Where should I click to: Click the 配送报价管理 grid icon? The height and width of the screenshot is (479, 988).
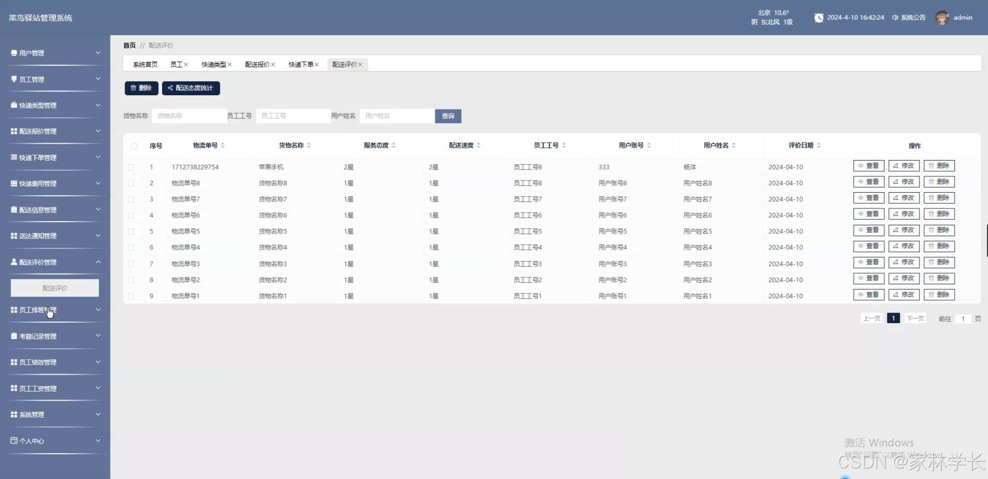click(x=14, y=131)
